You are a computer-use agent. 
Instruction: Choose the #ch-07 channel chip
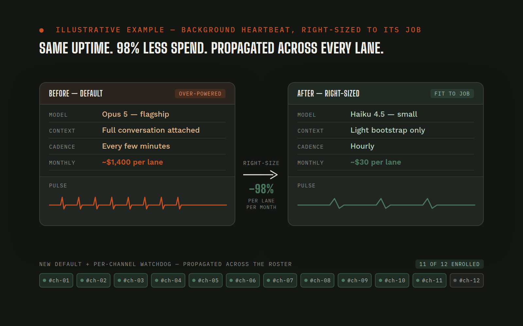click(280, 280)
